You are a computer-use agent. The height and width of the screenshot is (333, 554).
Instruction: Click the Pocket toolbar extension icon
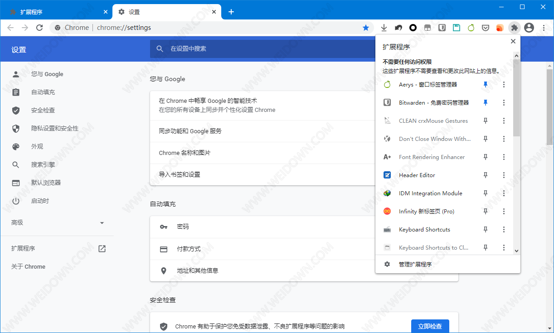coord(485,28)
